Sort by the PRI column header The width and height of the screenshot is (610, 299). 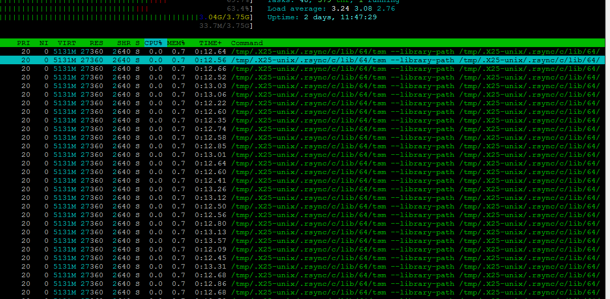[23, 43]
